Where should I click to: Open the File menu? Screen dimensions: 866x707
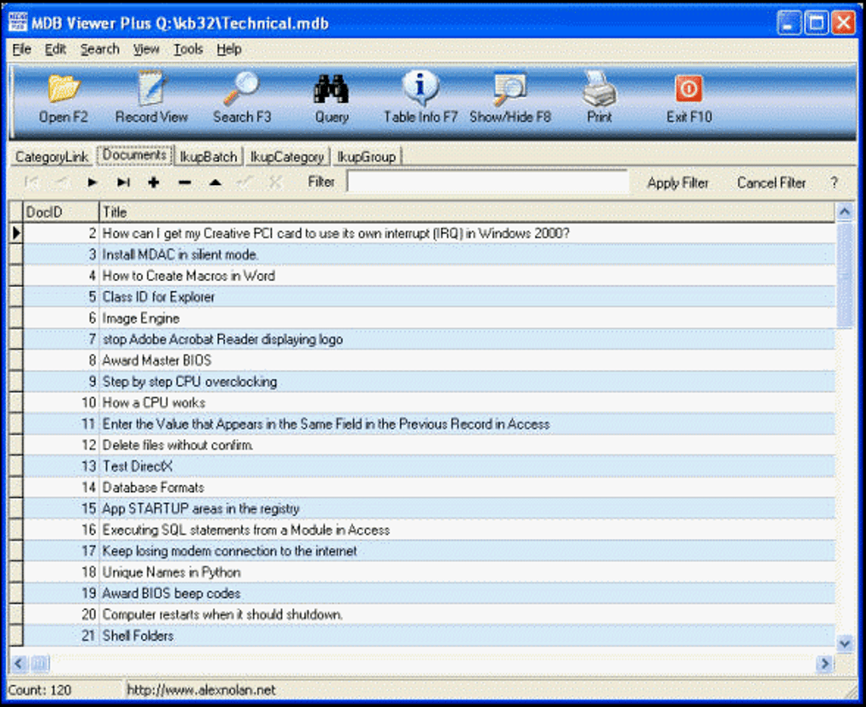(x=21, y=49)
